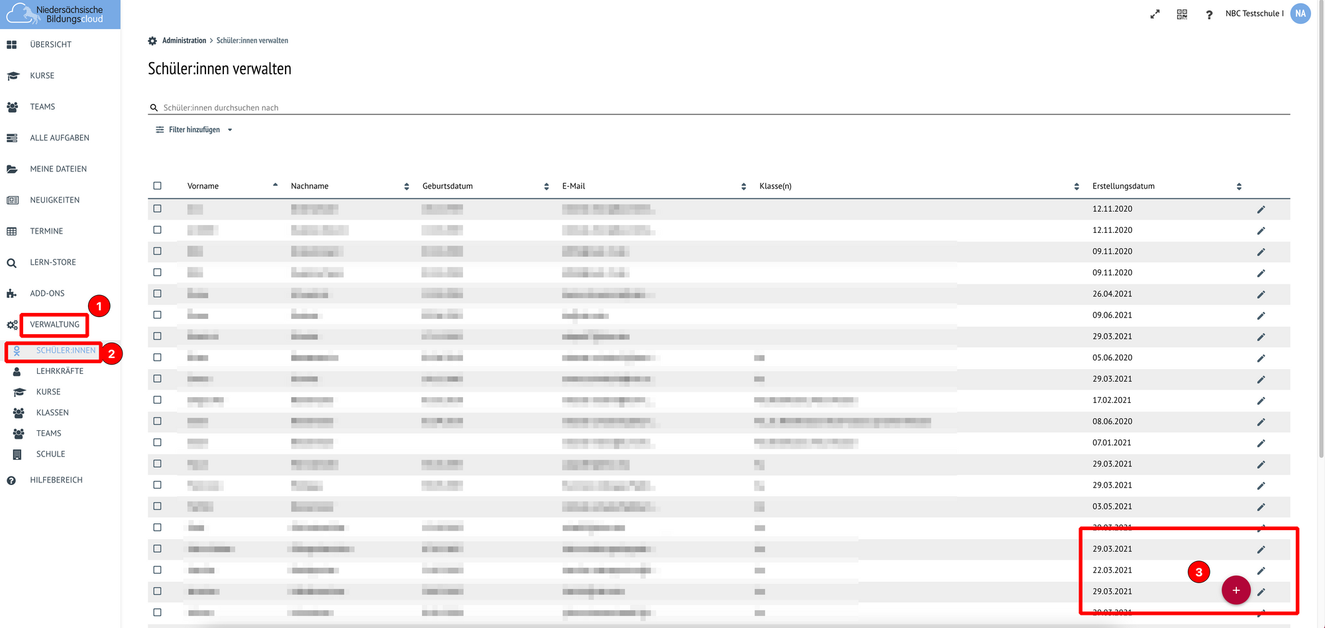The image size is (1325, 628).
Task: Toggle the select-all header checkbox
Action: click(158, 186)
